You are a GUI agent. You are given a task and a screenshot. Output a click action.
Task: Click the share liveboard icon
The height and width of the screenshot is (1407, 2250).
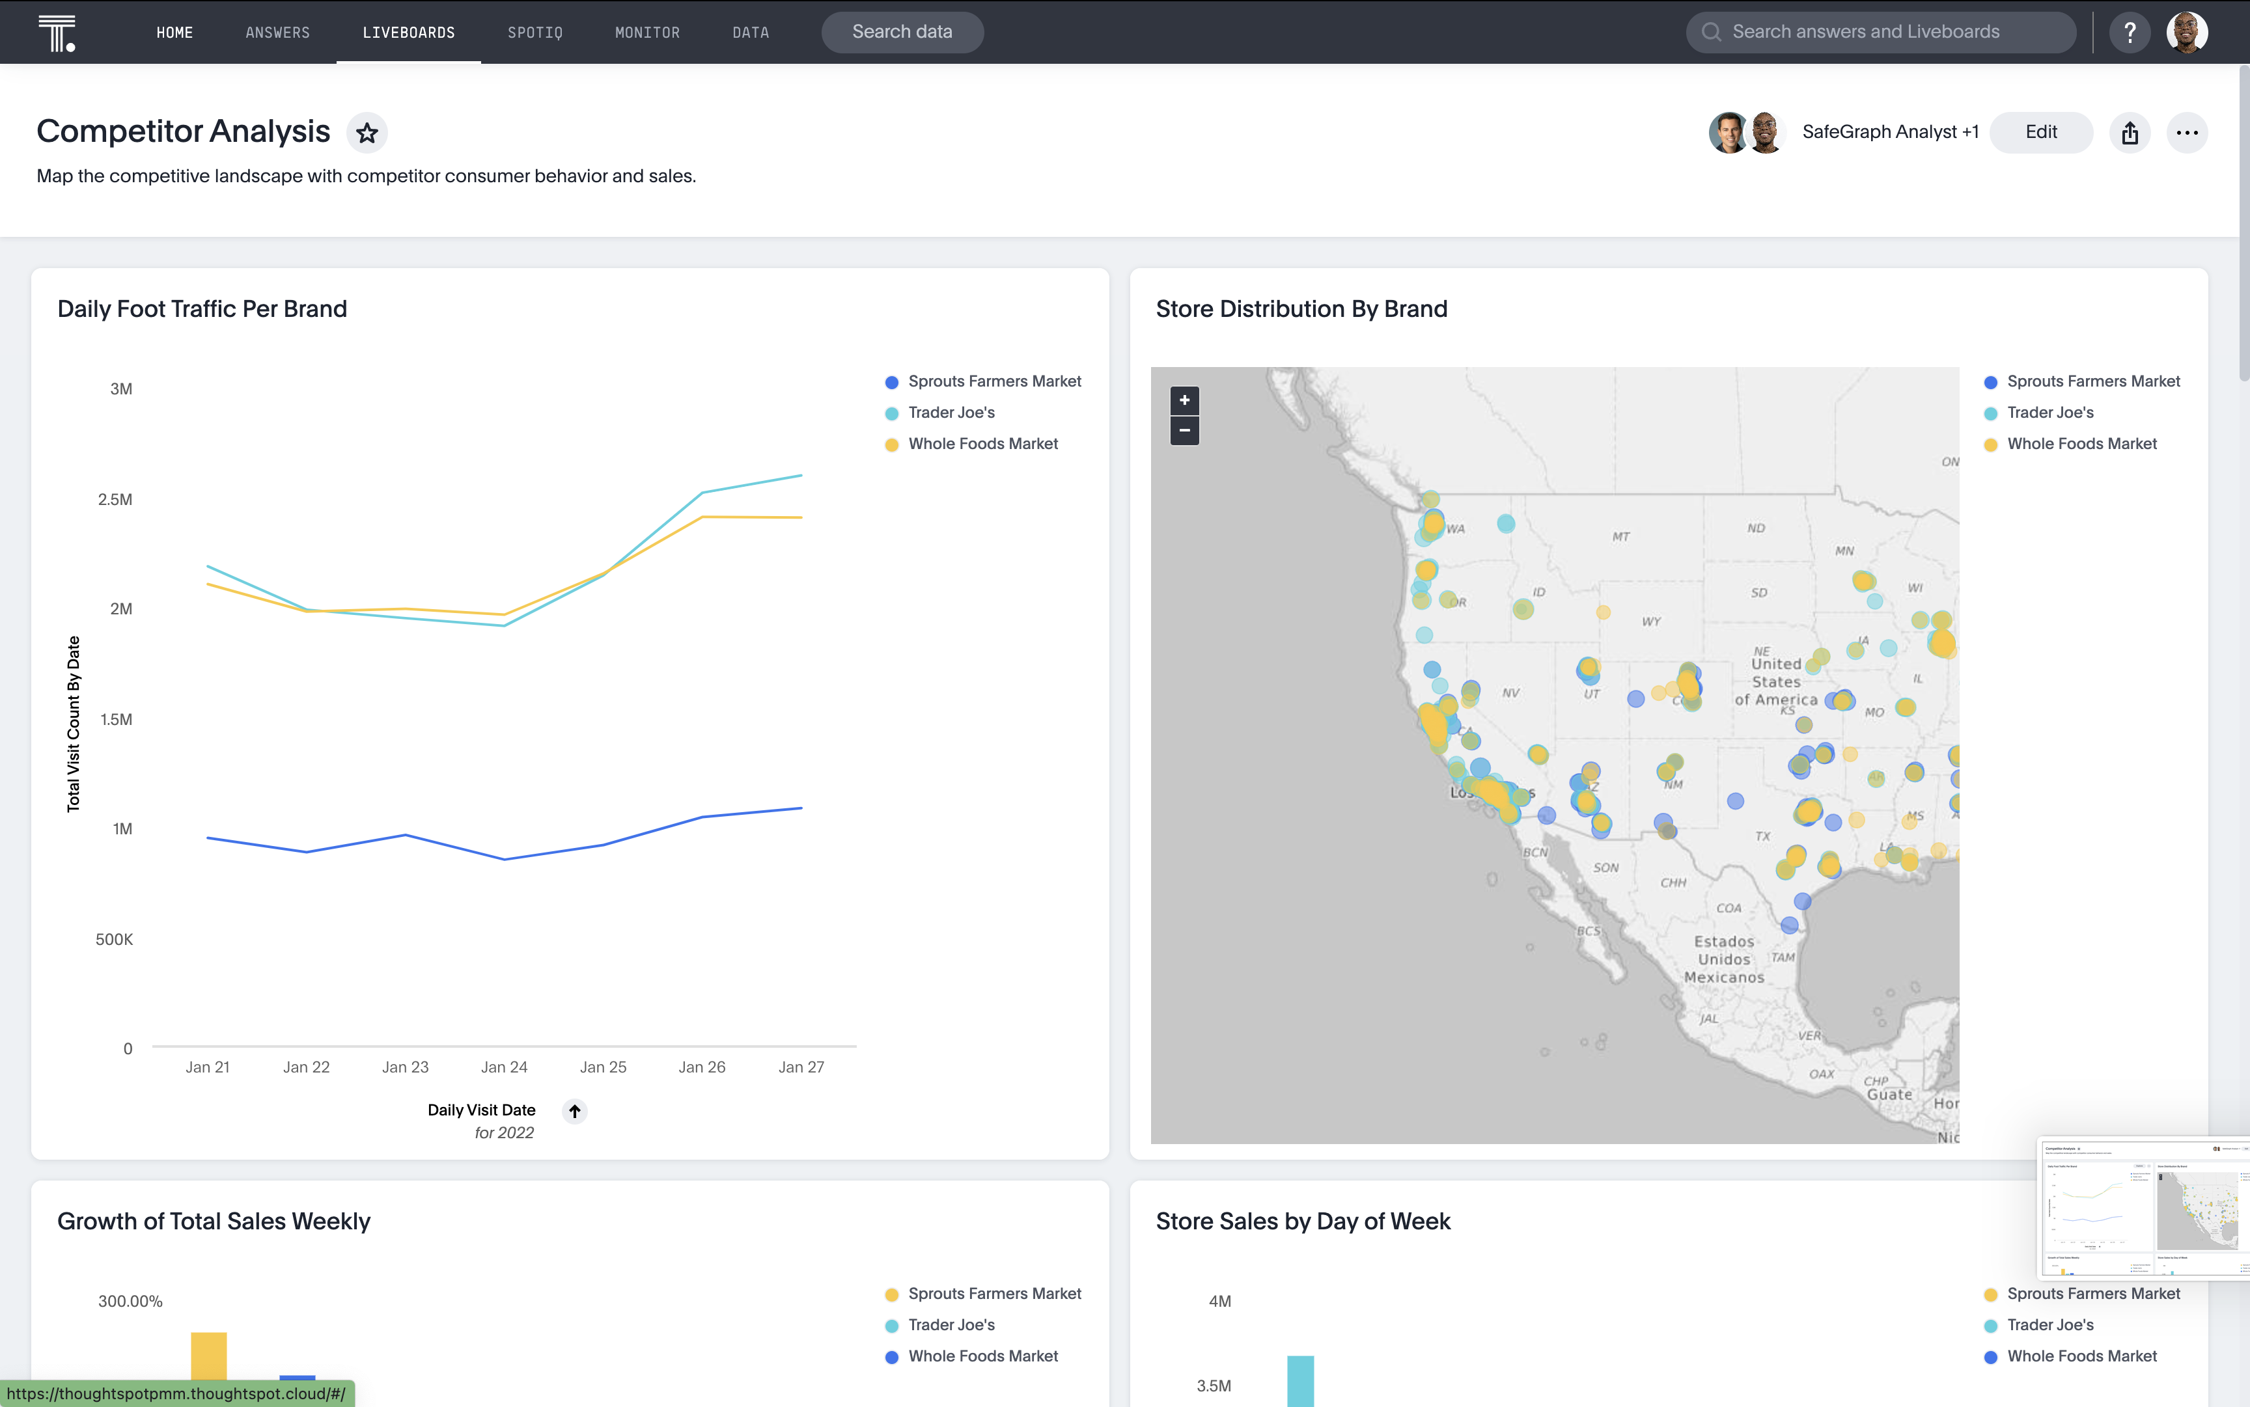(x=2130, y=133)
